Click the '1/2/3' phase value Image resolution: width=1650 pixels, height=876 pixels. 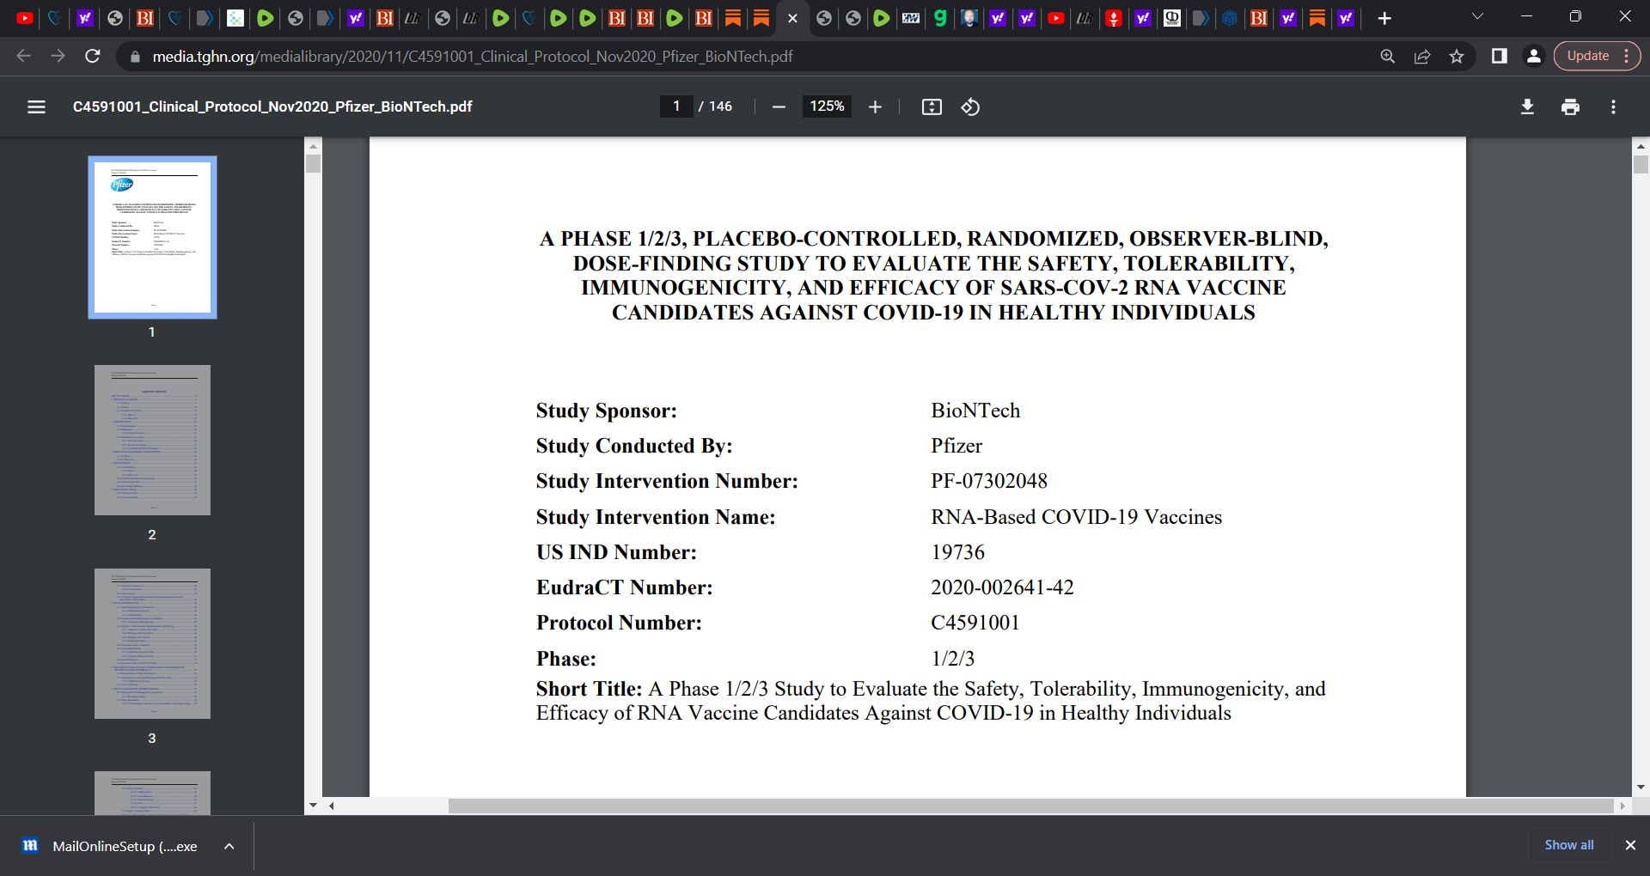pyautogui.click(x=952, y=659)
